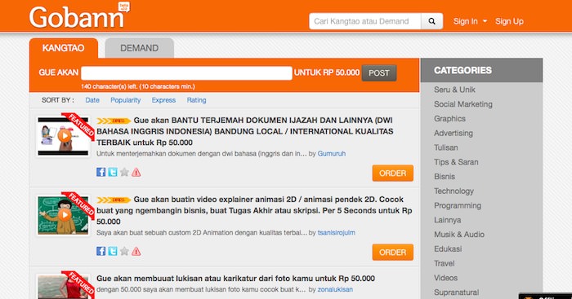Tweet the video explainer animasi listing
572x299 pixels.
[113, 251]
